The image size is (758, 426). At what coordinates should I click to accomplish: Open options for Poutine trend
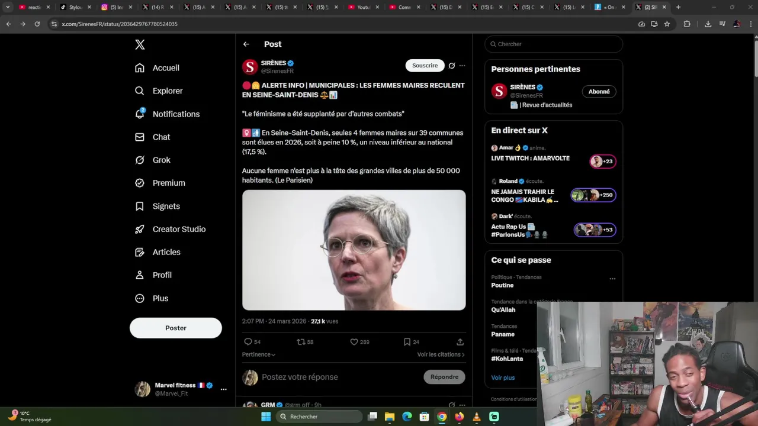pyautogui.click(x=612, y=279)
